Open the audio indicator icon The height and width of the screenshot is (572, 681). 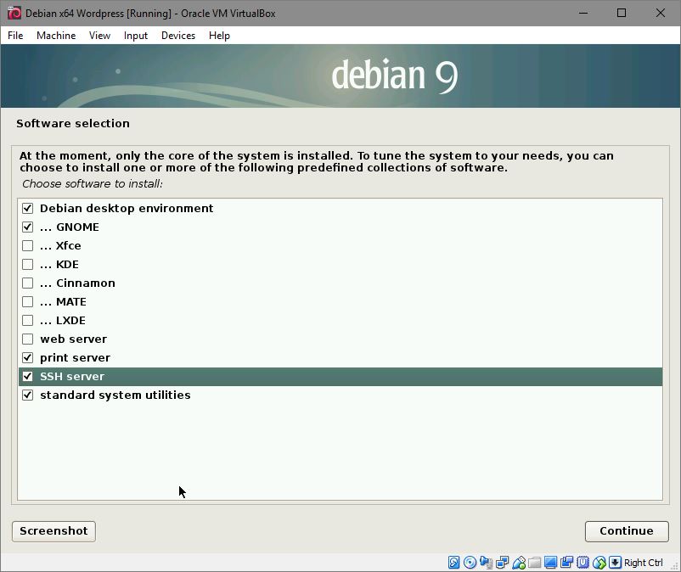pyautogui.click(x=486, y=563)
